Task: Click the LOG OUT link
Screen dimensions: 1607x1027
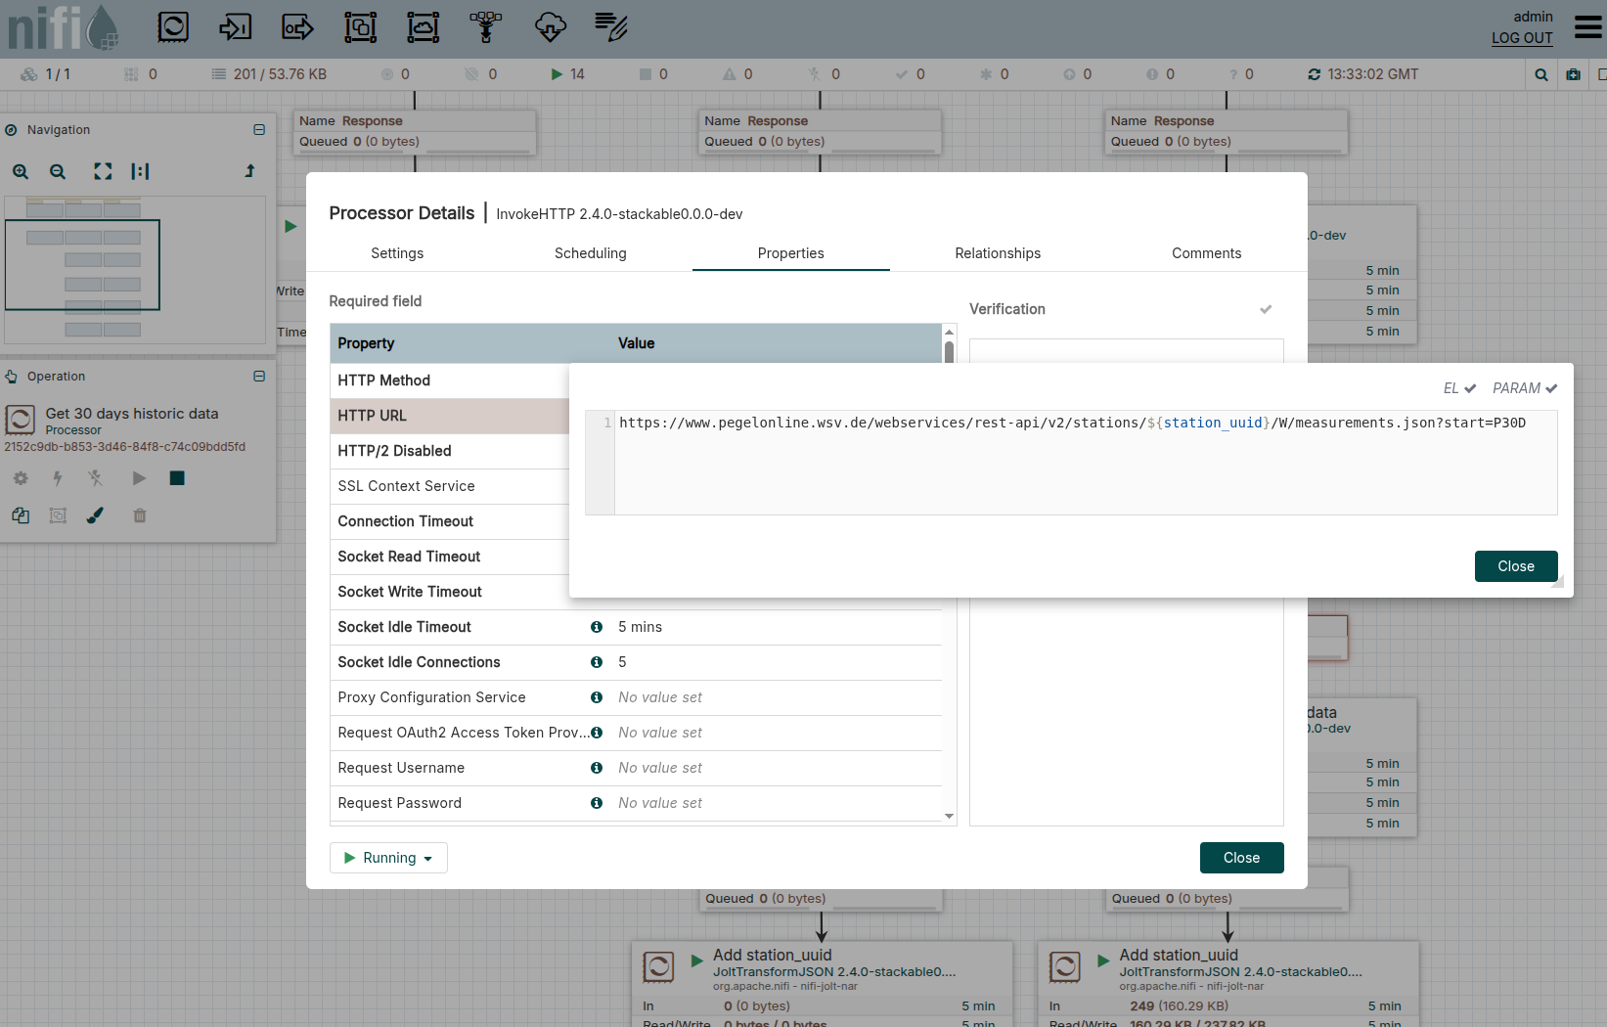Action: (x=1522, y=38)
